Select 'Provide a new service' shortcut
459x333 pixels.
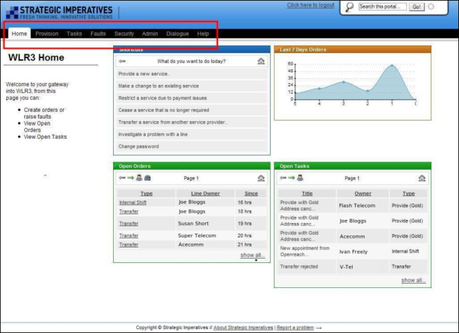tap(144, 74)
